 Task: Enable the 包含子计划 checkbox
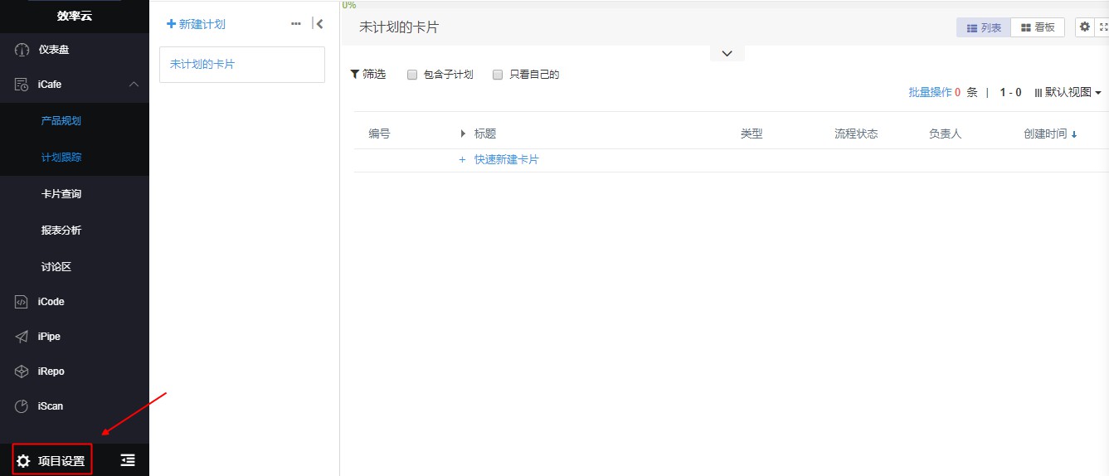tap(412, 75)
